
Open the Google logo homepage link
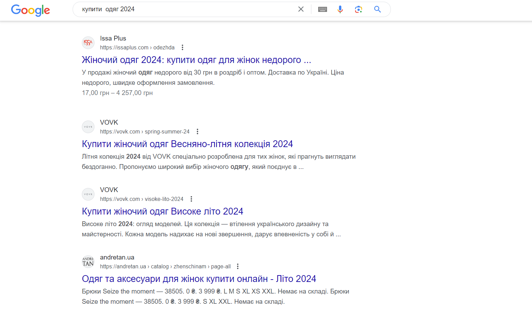pos(30,10)
